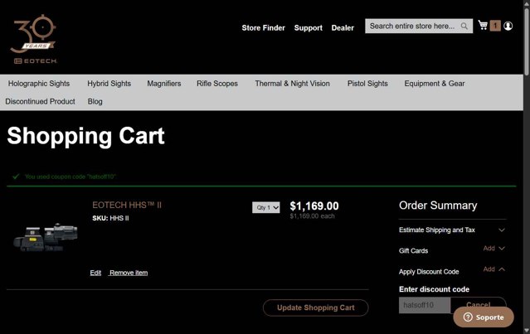The width and height of the screenshot is (530, 334).
Task: Click the HHS II product thumbnail
Action: (x=46, y=237)
